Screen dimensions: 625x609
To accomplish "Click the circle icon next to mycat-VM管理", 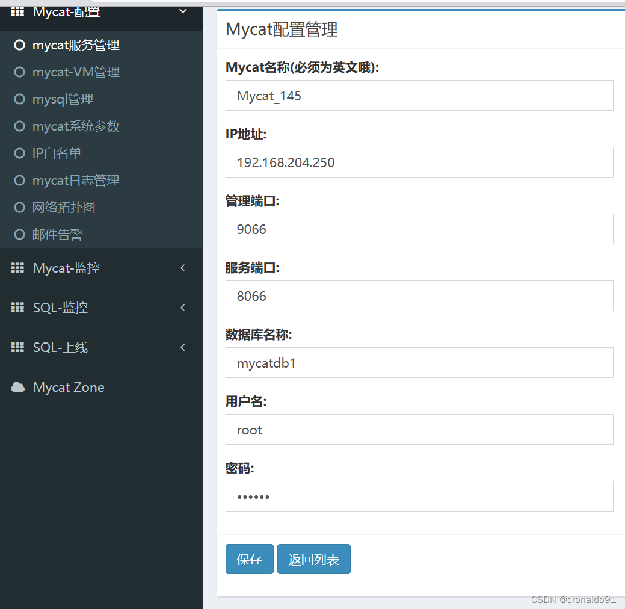I will click(19, 72).
